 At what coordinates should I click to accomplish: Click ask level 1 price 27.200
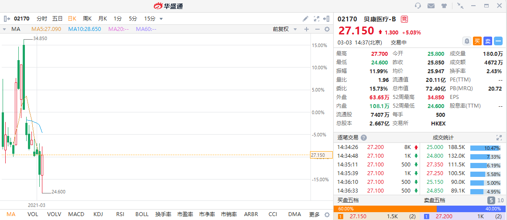coord(444,217)
